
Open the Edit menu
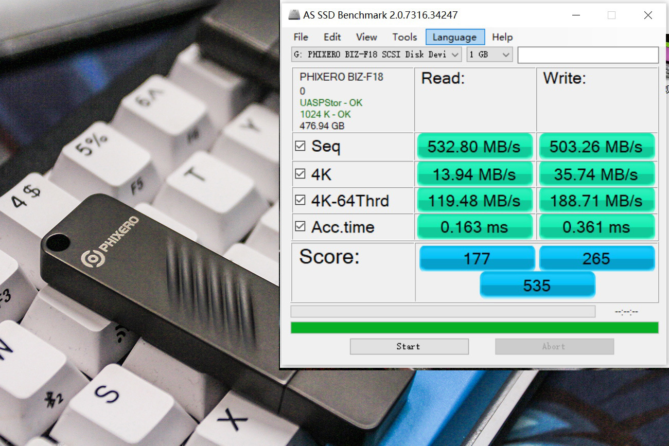point(332,37)
